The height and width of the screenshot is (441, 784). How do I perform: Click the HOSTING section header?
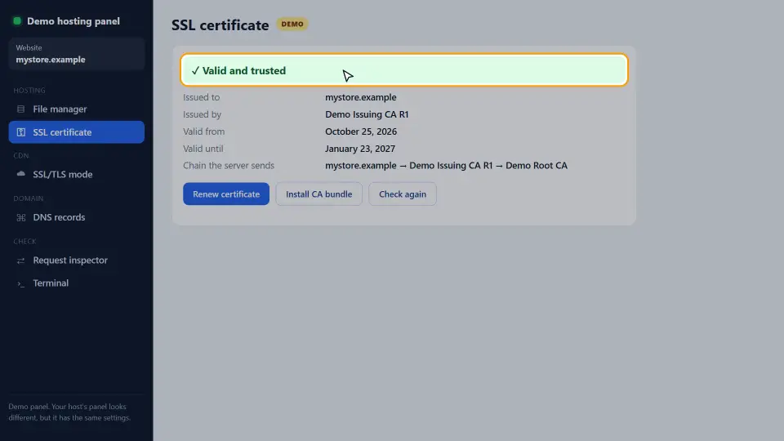click(x=29, y=91)
